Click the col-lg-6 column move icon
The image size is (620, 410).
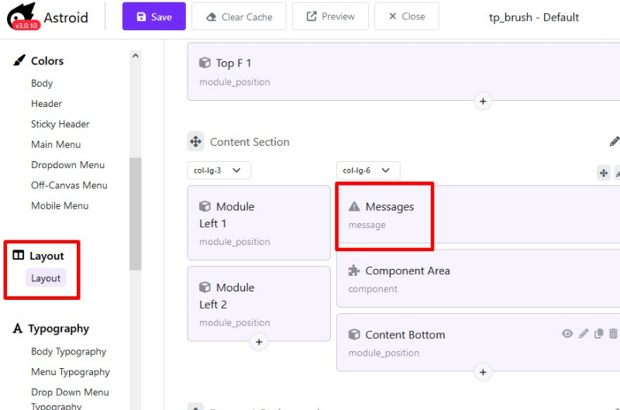(604, 173)
